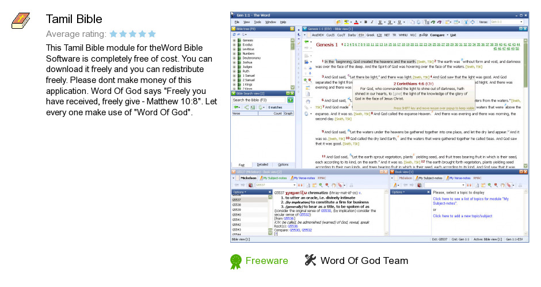Image resolution: width=541 pixels, height=287 pixels.
Task: Click the pencil edit icon in Book view [1]
Action: pos(395,185)
